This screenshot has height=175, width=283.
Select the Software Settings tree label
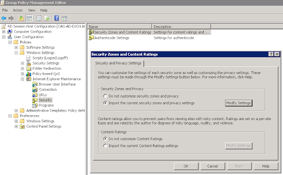click(40, 47)
